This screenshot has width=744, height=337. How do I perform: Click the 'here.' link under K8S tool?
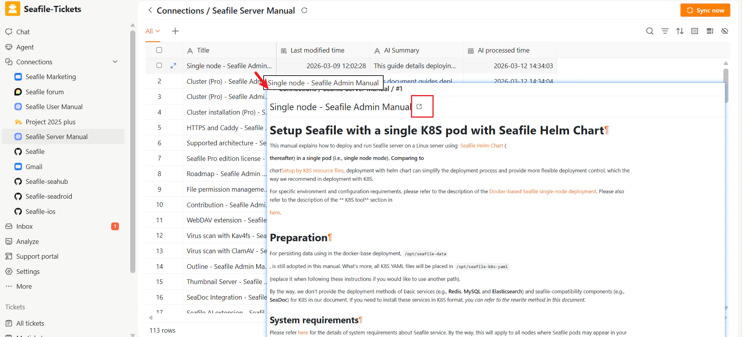(275, 213)
